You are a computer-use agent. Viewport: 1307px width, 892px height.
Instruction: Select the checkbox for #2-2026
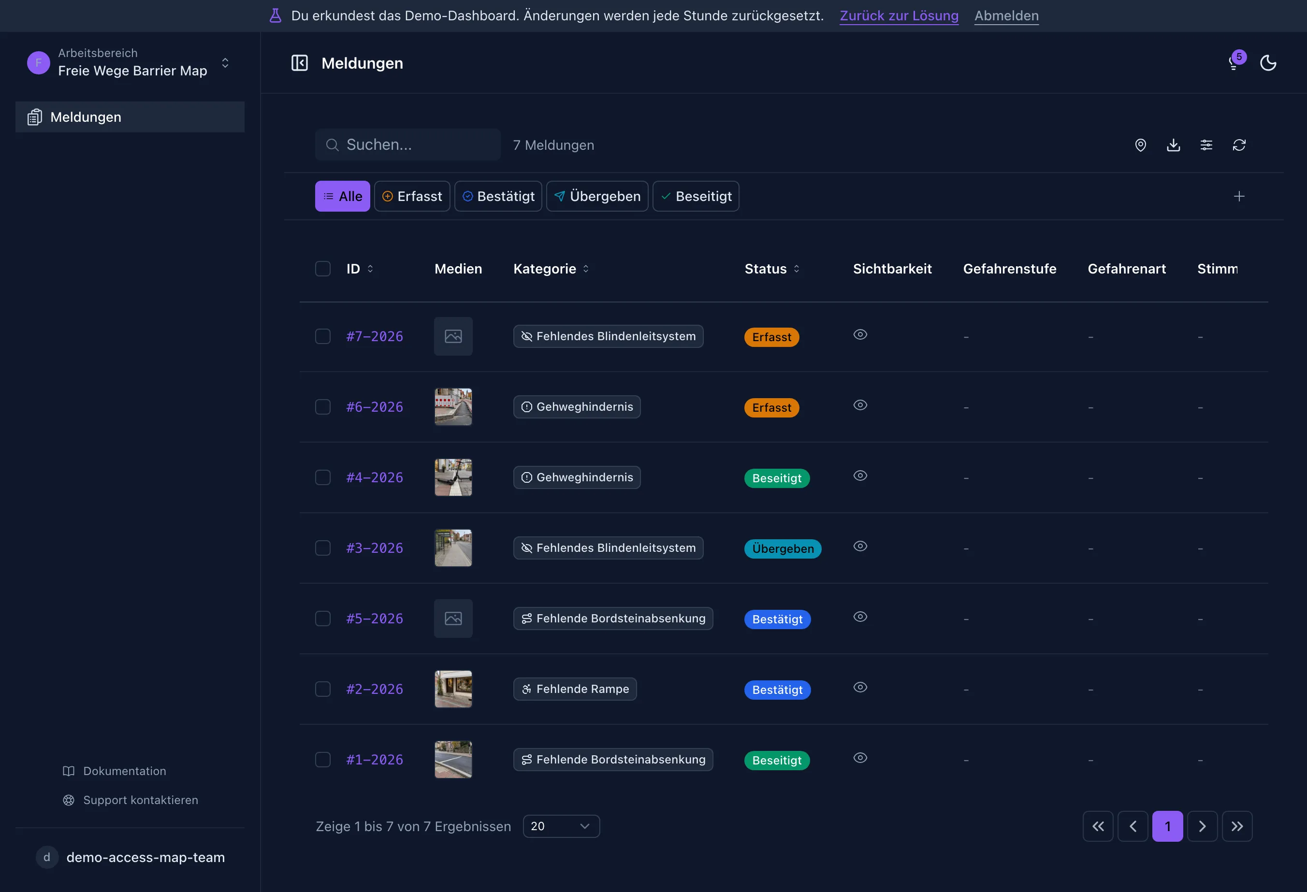323,689
